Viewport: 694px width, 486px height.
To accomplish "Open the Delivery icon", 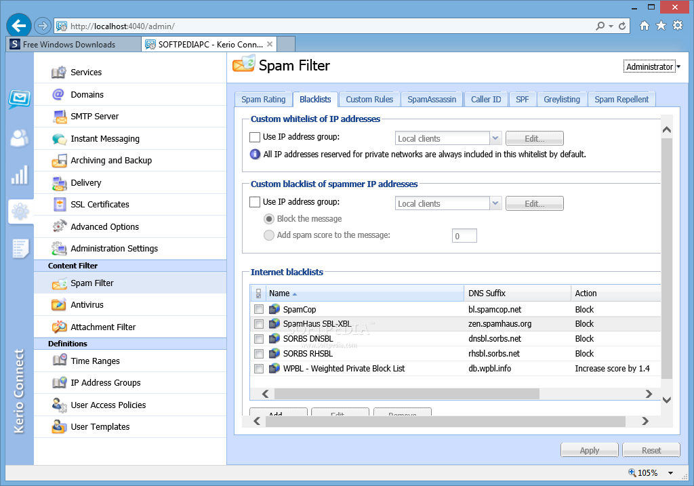I will pyautogui.click(x=59, y=183).
